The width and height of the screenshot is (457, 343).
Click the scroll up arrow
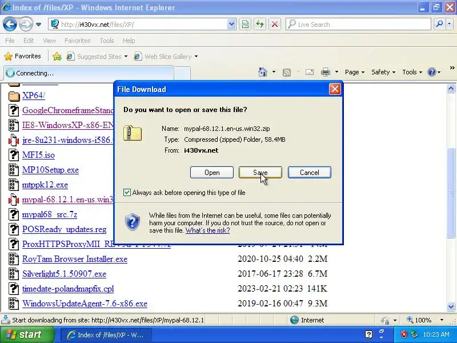click(451, 88)
